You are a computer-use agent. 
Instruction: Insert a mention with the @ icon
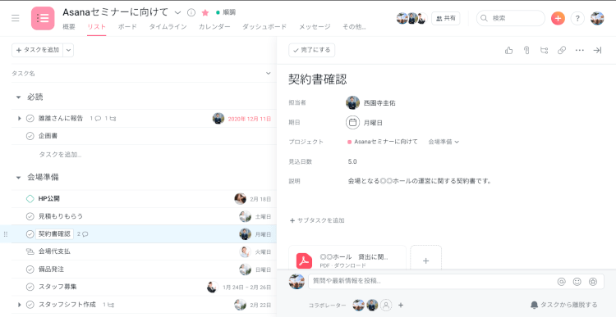click(562, 281)
